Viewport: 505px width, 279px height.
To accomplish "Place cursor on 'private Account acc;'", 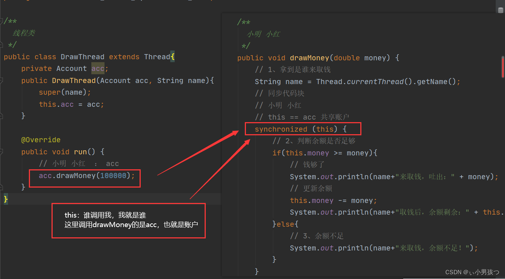I will tap(65, 68).
